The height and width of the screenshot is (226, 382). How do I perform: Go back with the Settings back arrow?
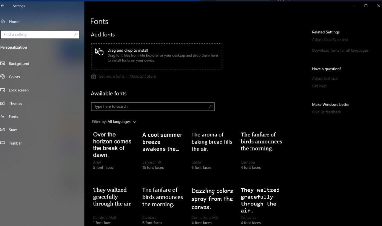pyautogui.click(x=3, y=6)
